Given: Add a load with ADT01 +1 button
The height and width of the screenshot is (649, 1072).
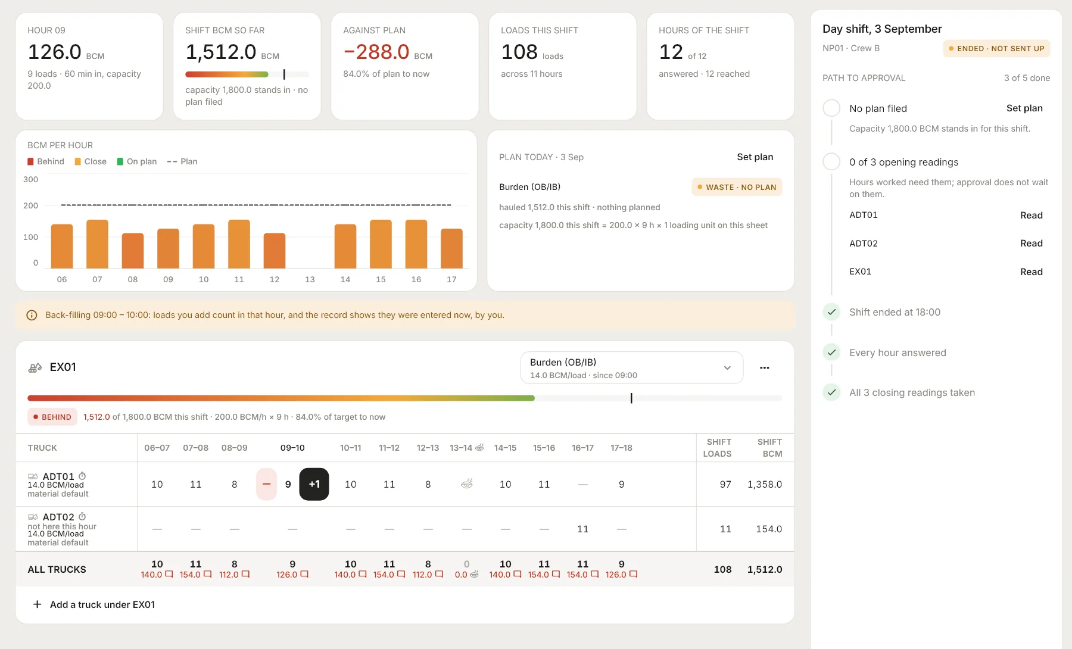Looking at the screenshot, I should coord(314,484).
